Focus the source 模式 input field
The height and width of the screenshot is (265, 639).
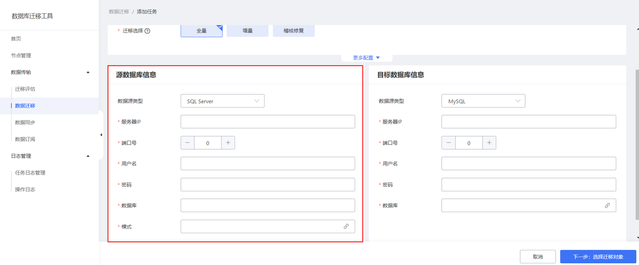[x=267, y=226]
